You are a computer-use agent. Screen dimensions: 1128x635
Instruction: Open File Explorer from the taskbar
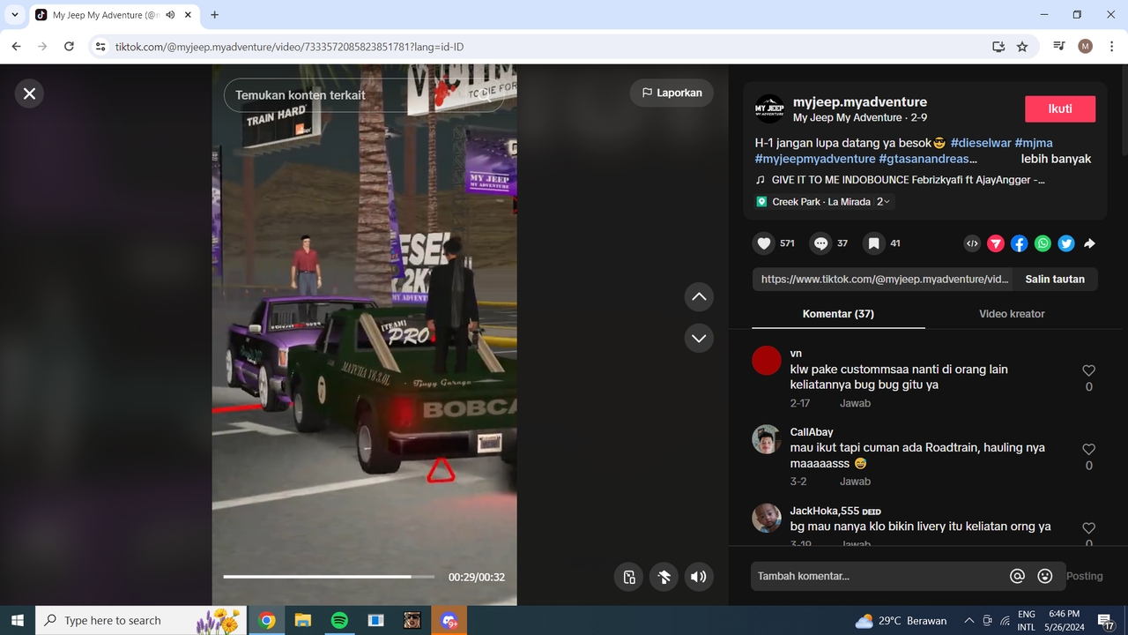(x=303, y=621)
